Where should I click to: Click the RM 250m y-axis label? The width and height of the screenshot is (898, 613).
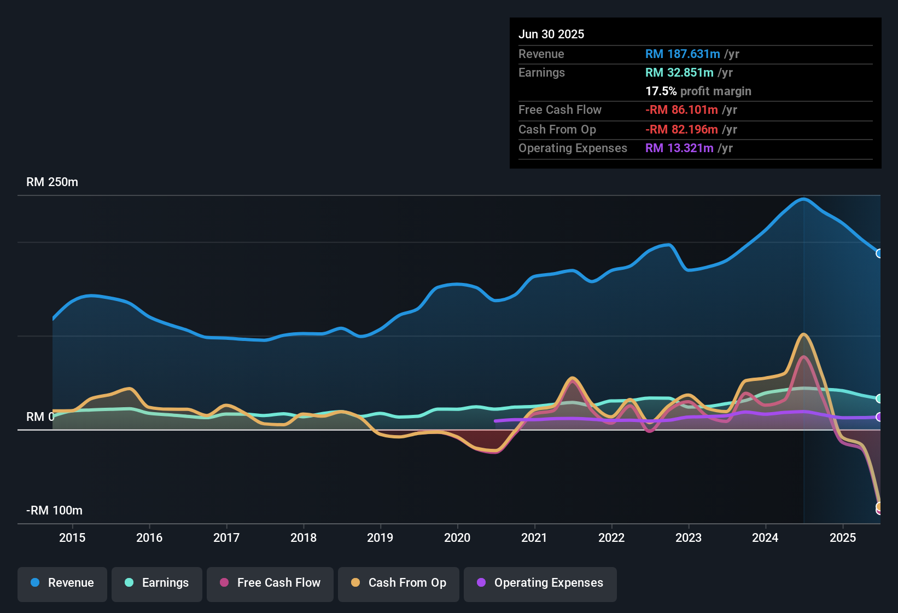[53, 182]
